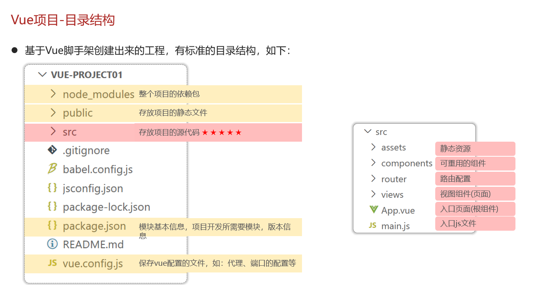Click the slide title Vue项目-目录结构
The width and height of the screenshot is (538, 285).
coord(63,20)
